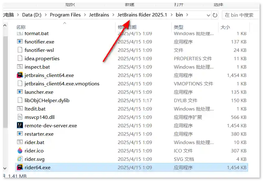Open the address bar history dropdown
Screen dimensions: 263x181
[x=208, y=15]
